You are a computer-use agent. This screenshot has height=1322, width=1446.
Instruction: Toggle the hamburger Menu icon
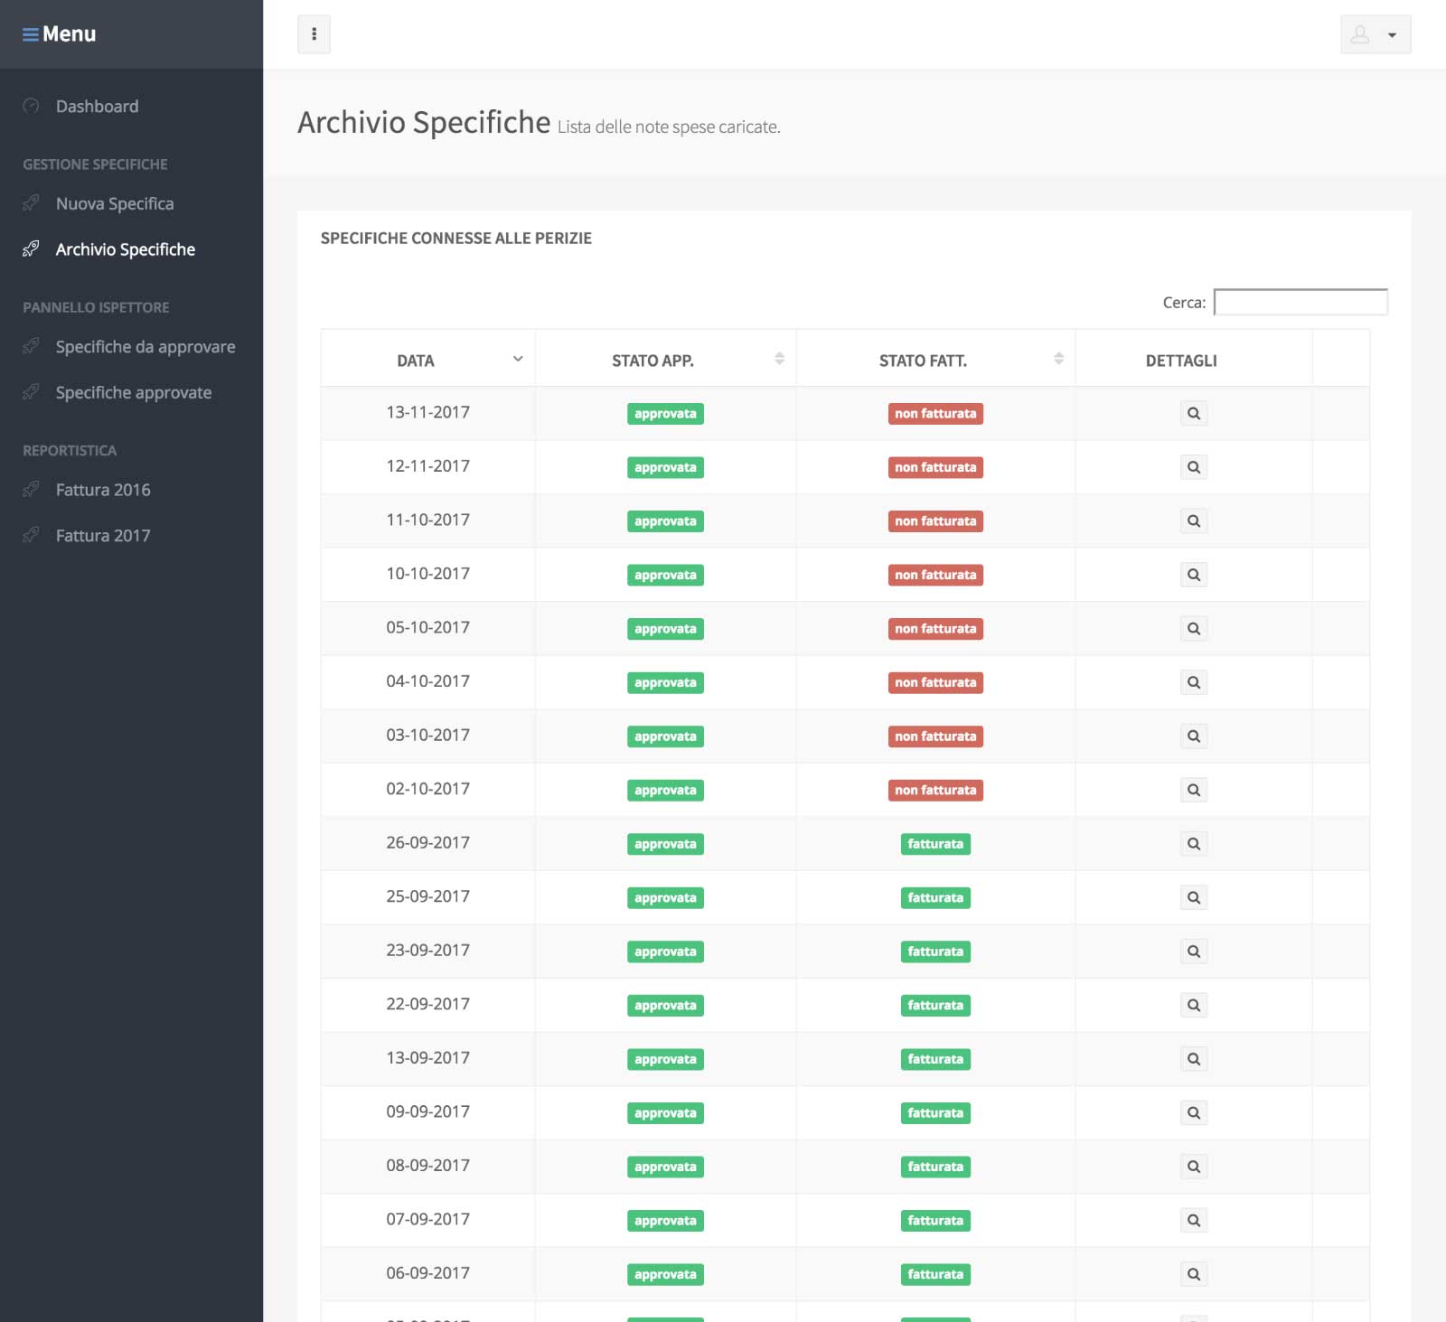[x=31, y=34]
